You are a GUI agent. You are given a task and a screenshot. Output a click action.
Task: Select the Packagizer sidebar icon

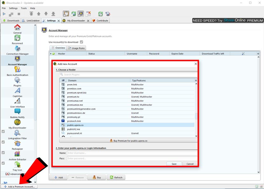pos(17,145)
